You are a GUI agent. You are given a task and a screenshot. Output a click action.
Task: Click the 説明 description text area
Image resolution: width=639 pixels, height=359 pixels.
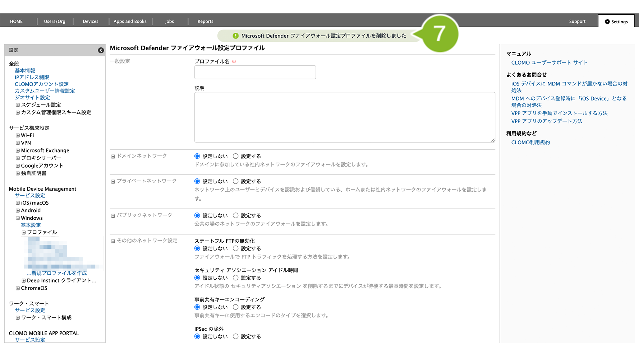[344, 117]
